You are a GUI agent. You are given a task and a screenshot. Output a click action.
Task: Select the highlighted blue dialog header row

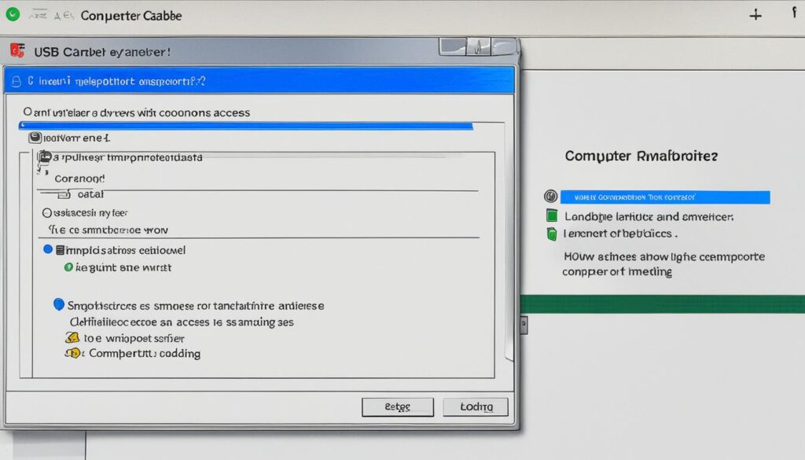[x=259, y=80]
